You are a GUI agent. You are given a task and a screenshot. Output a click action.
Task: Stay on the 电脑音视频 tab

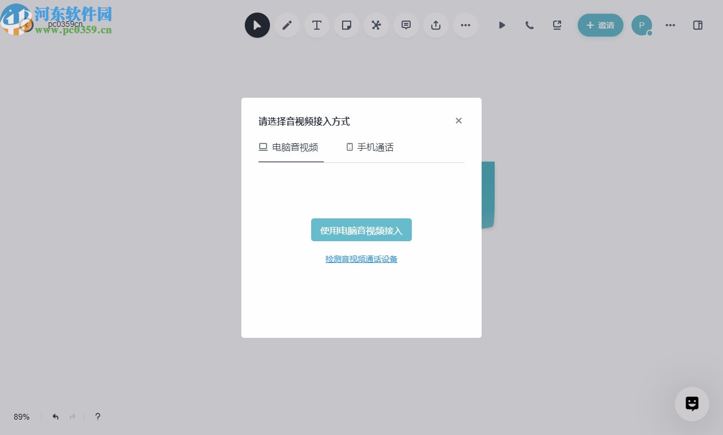tap(291, 147)
